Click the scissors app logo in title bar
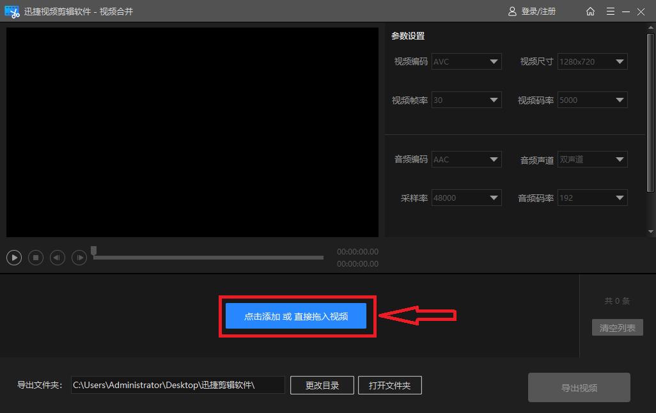The image size is (656, 413). 12,11
